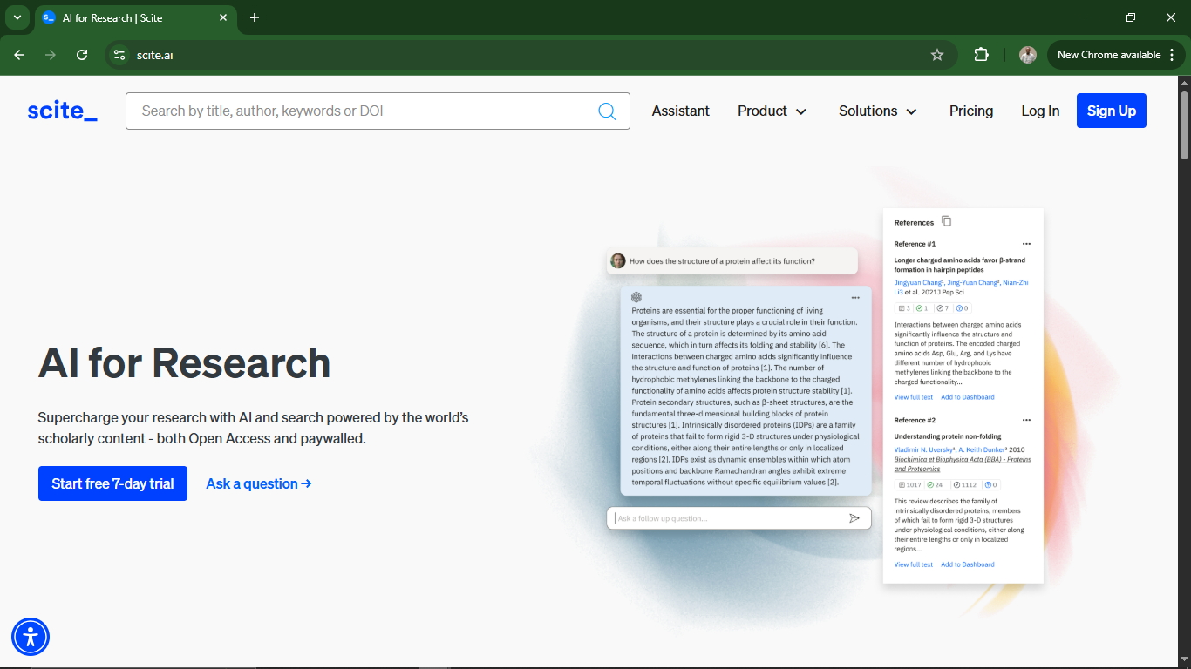Click the Ask a question link

tap(259, 483)
